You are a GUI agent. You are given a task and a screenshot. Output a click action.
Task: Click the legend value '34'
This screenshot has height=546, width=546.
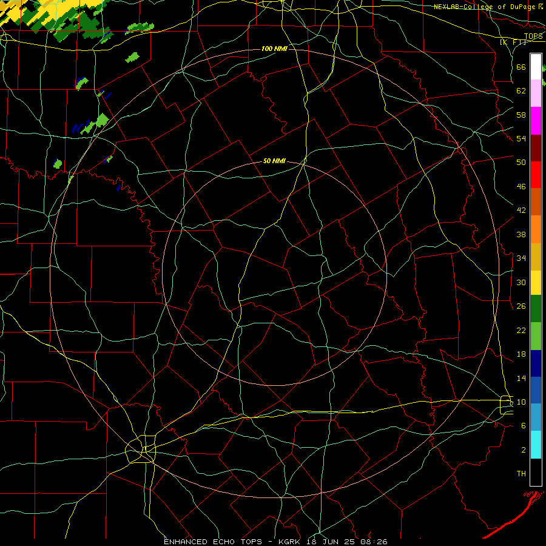pos(521,258)
